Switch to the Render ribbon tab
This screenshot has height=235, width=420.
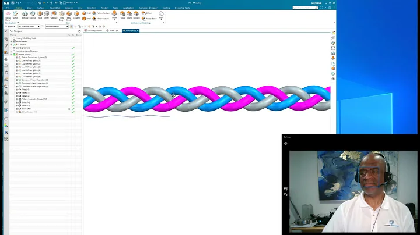click(x=104, y=8)
